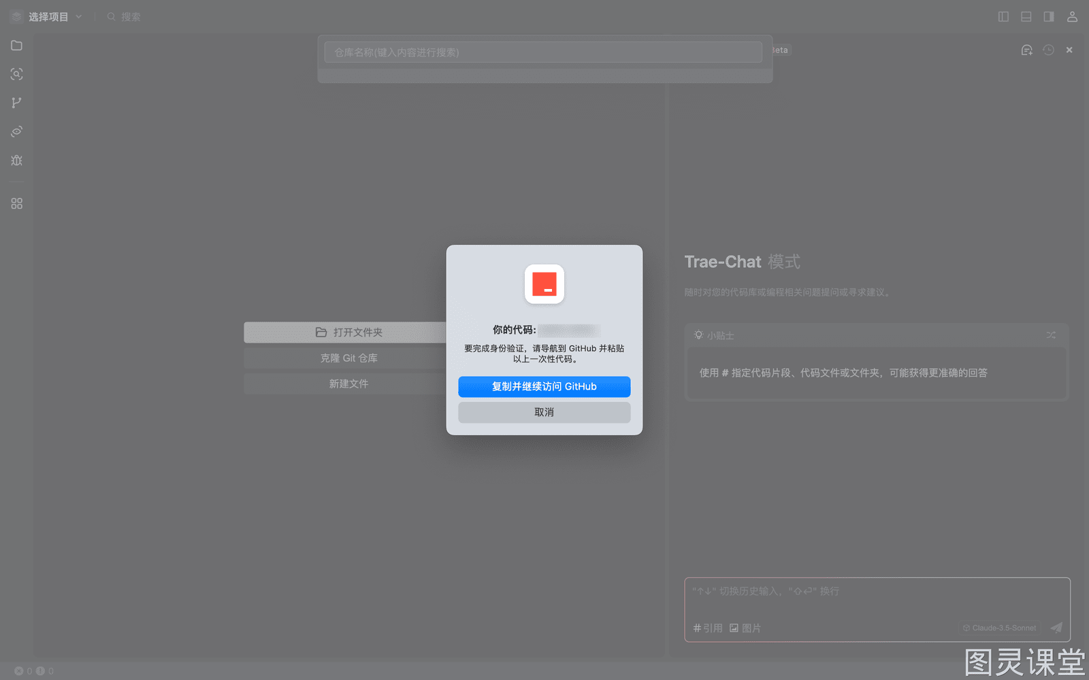1089x680 pixels.
Task: Focus the 仓库名称 repository name input
Action: [x=543, y=52]
